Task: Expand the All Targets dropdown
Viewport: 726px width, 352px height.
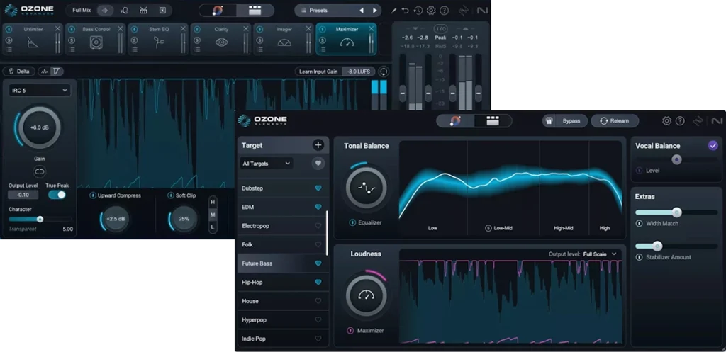Action: [267, 164]
